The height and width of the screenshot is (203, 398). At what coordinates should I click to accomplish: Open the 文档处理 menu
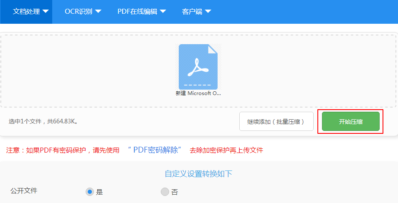(x=26, y=12)
